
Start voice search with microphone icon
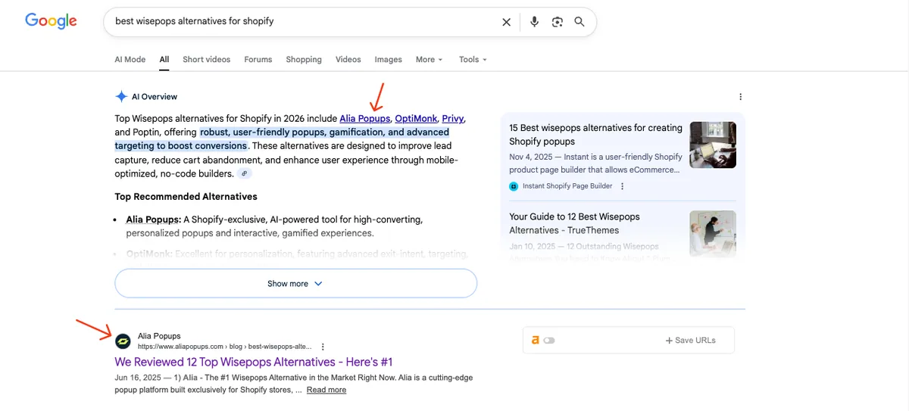[x=535, y=22]
